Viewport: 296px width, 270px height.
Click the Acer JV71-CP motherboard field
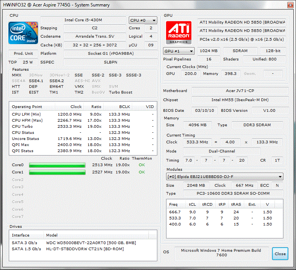coord(240,91)
